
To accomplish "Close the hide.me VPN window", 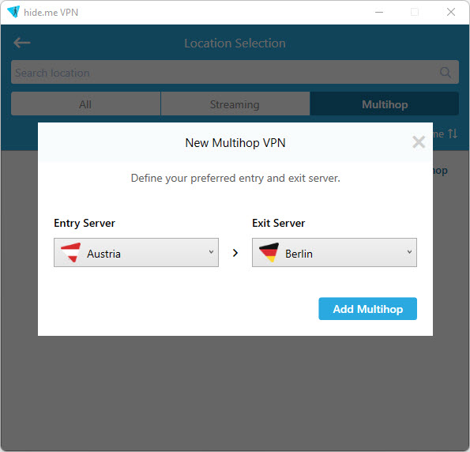I will [451, 13].
